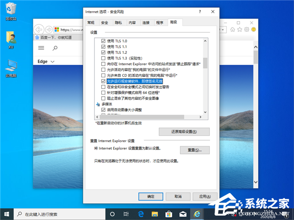Uncheck Use TLS 1.2 option

tap(103, 52)
